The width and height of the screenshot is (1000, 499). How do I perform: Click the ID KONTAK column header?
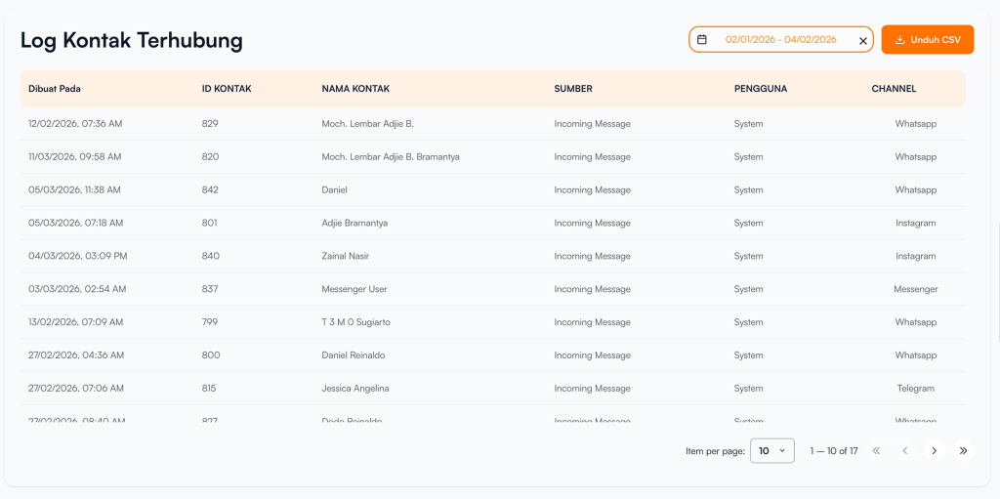(x=227, y=89)
